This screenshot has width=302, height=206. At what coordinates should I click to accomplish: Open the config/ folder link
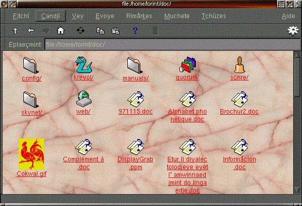click(x=32, y=78)
